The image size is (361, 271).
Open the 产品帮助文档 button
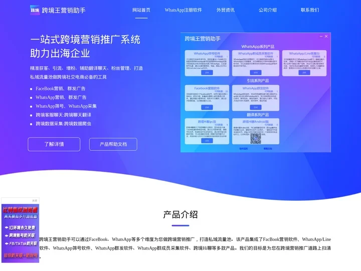pos(113,144)
